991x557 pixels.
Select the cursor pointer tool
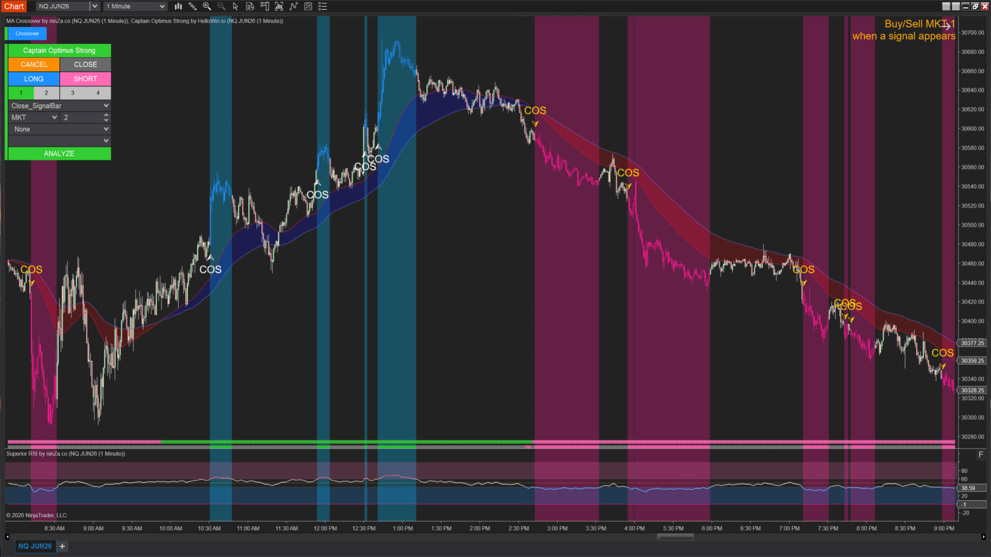click(x=235, y=6)
